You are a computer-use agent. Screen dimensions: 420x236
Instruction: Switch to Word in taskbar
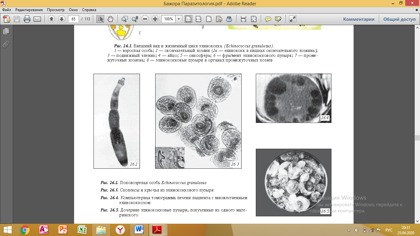point(139,230)
